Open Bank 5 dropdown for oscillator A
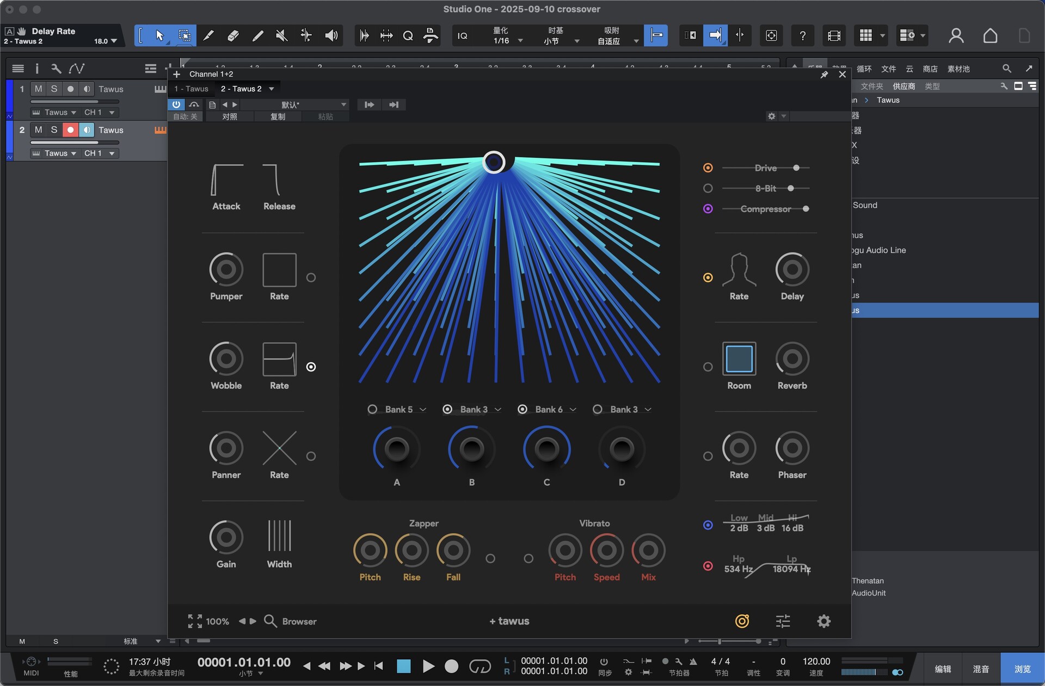The height and width of the screenshot is (686, 1045). [x=406, y=409]
